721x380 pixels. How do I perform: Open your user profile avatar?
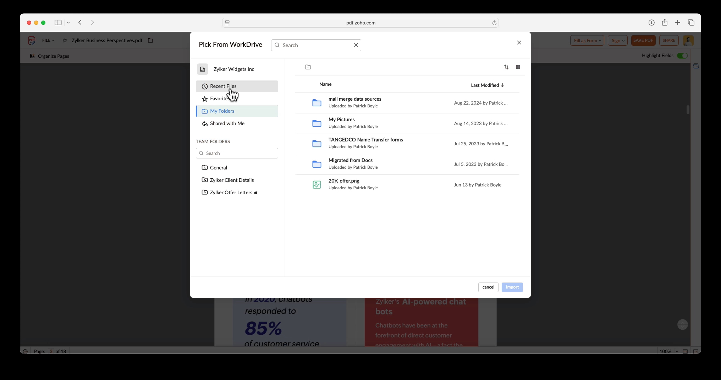688,40
